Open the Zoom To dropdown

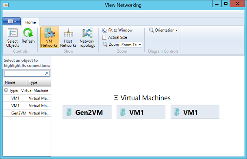(x=131, y=45)
